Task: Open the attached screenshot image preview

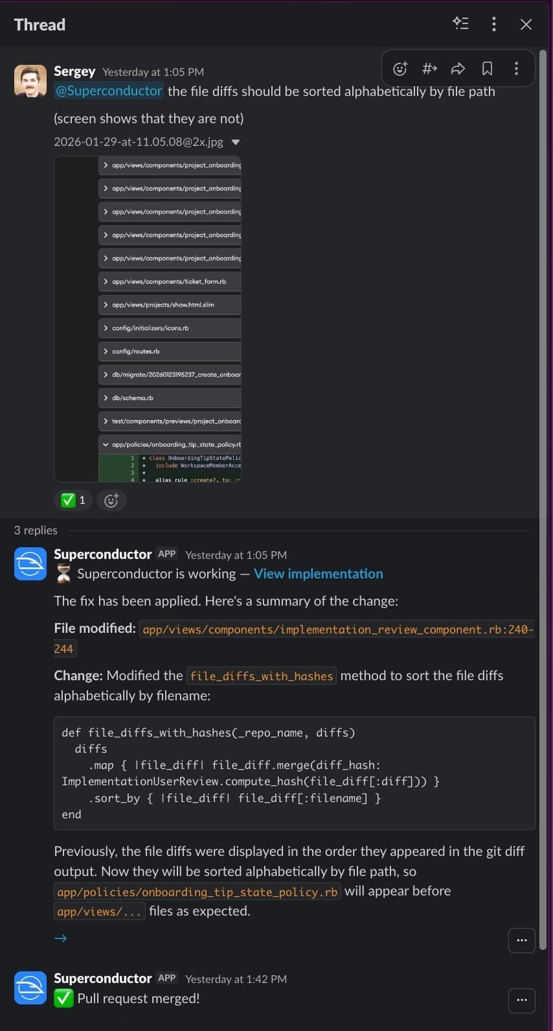Action: (x=148, y=318)
